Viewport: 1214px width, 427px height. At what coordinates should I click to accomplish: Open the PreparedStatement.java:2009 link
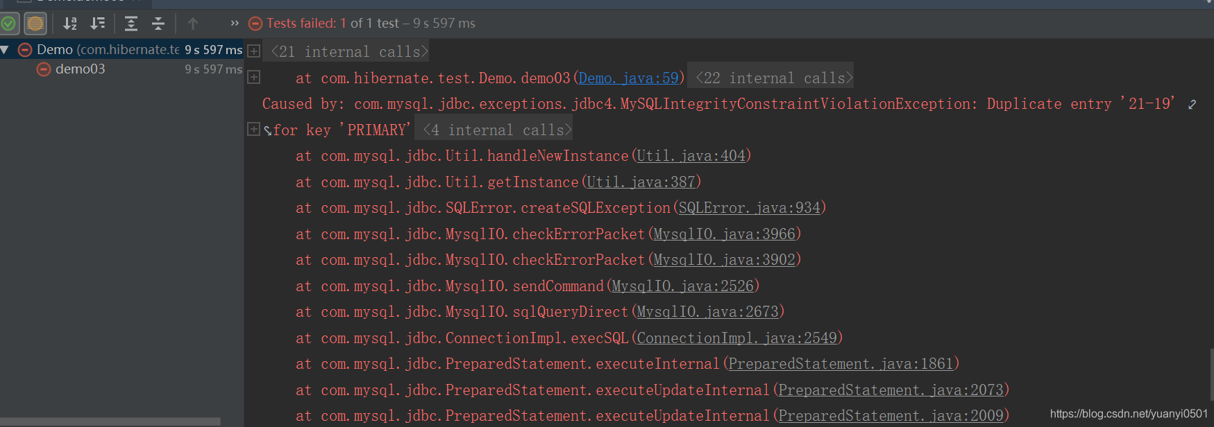(x=891, y=416)
